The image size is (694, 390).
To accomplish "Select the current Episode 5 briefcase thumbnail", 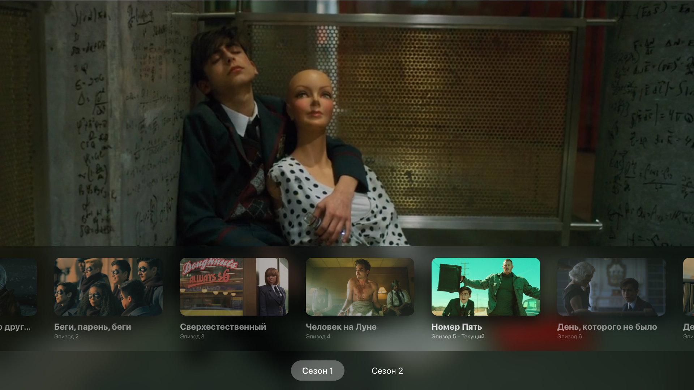I will point(486,287).
